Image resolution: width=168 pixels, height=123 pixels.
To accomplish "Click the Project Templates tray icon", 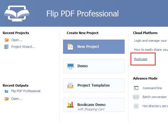I will (x=70, y=86).
